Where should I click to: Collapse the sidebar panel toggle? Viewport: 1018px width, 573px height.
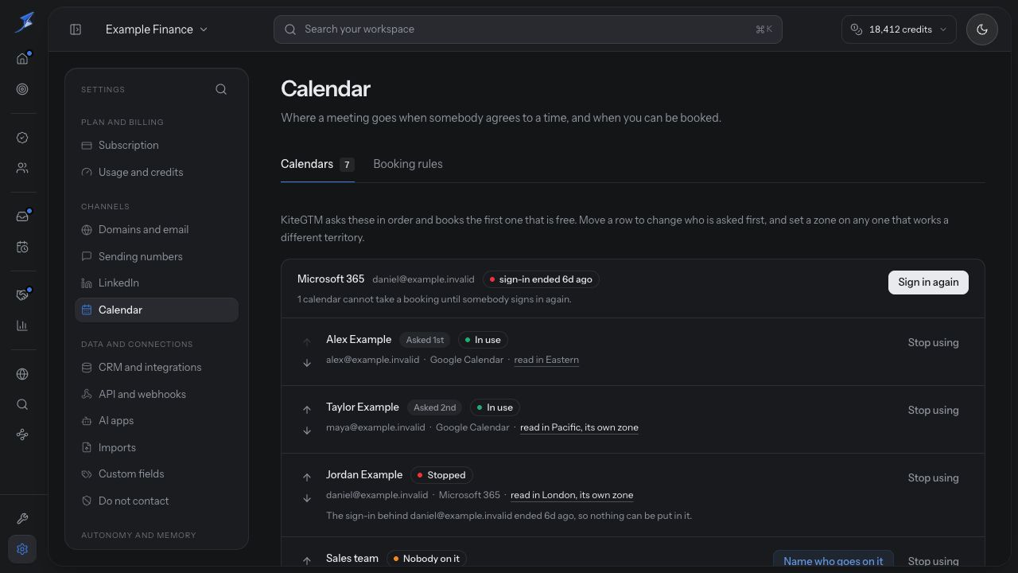76,29
